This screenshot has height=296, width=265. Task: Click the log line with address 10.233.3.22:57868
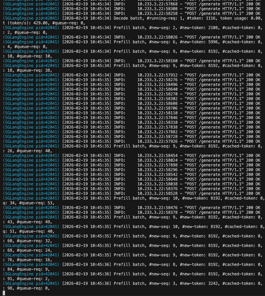[132, 4]
